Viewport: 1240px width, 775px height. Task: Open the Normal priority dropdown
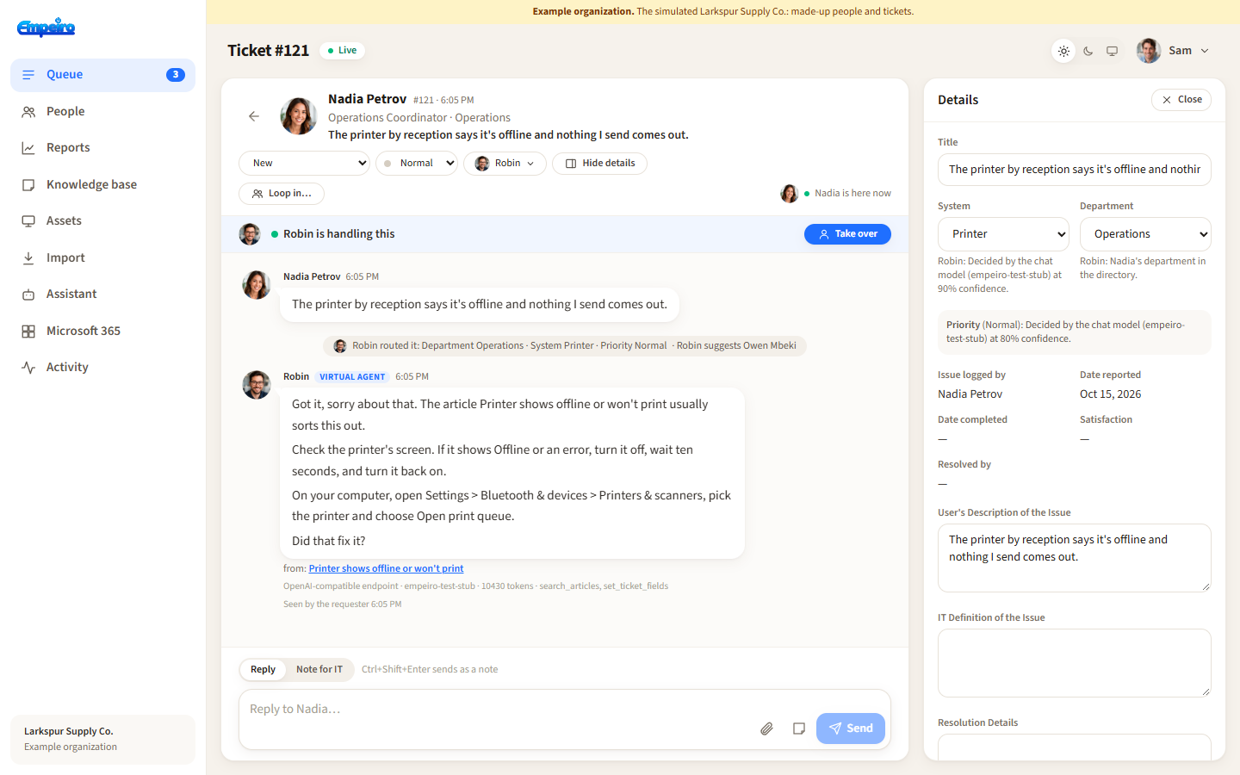(x=417, y=163)
